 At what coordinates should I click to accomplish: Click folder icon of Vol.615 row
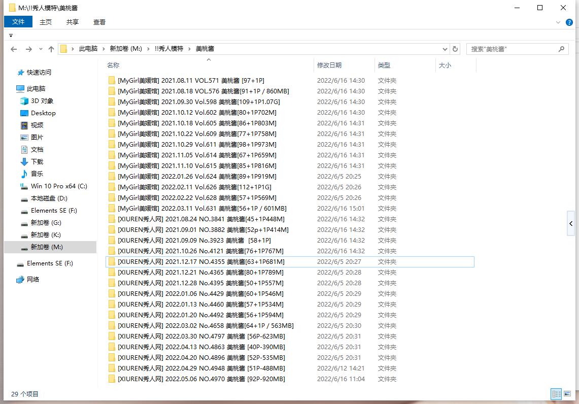pyautogui.click(x=112, y=166)
